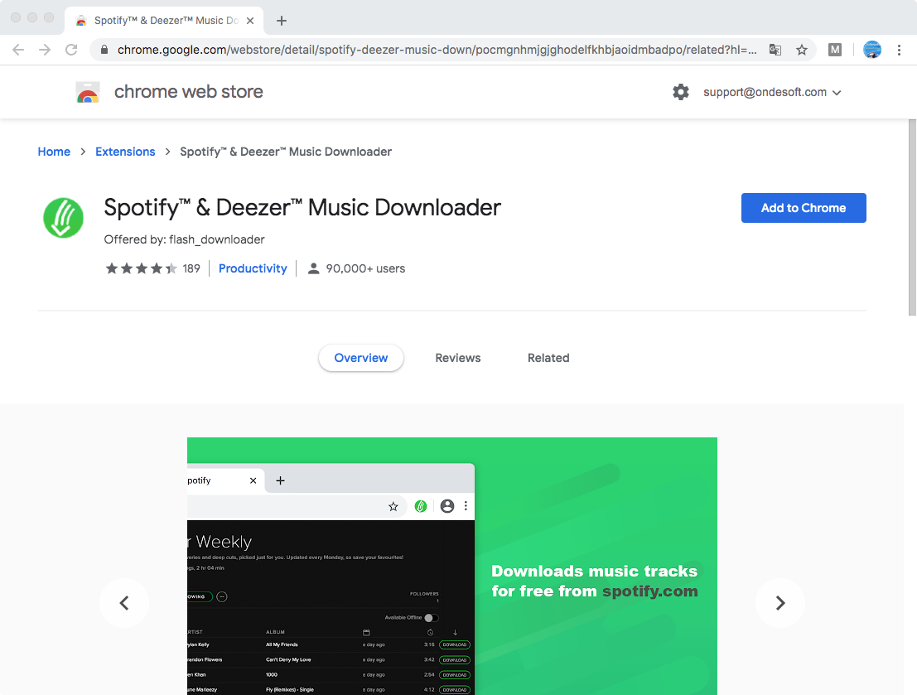Select the Overview tab
Image resolution: width=917 pixels, height=695 pixels.
[x=361, y=358]
